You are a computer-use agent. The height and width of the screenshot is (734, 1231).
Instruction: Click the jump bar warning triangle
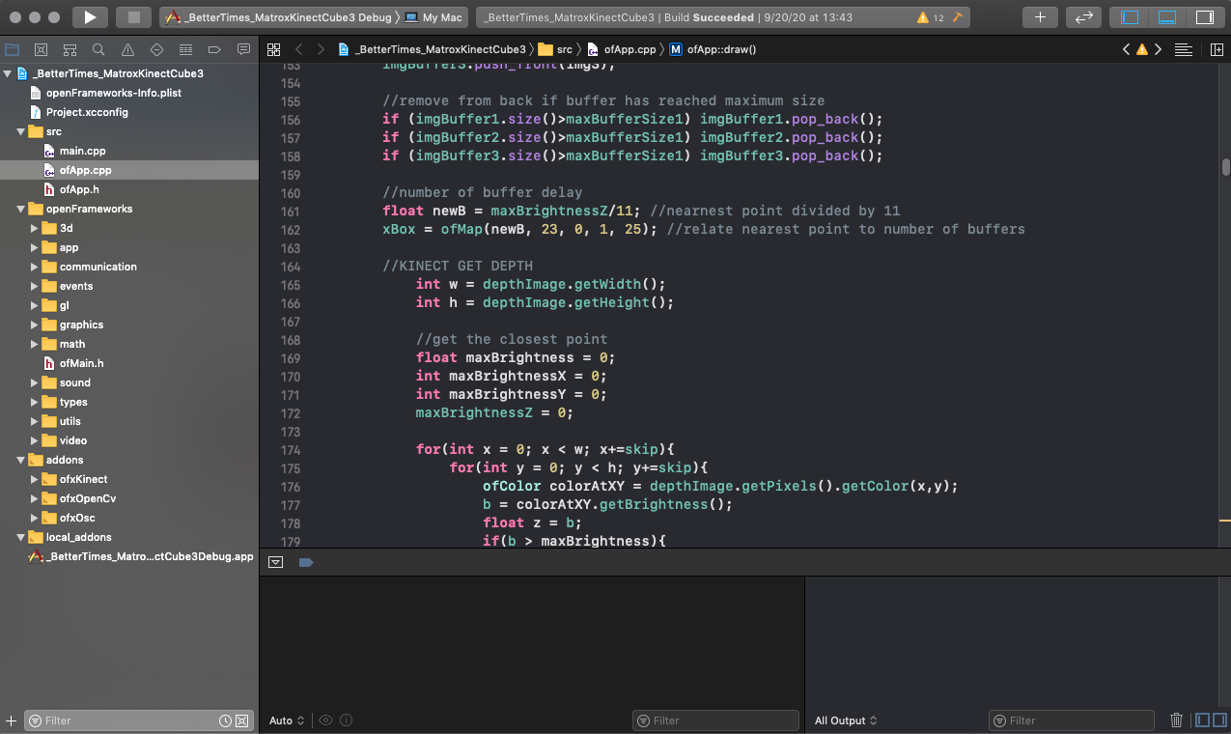click(x=1142, y=49)
